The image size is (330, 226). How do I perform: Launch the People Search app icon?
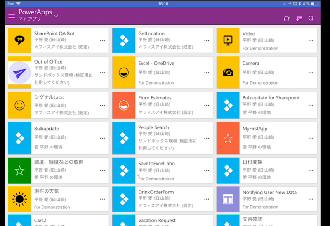124,138
